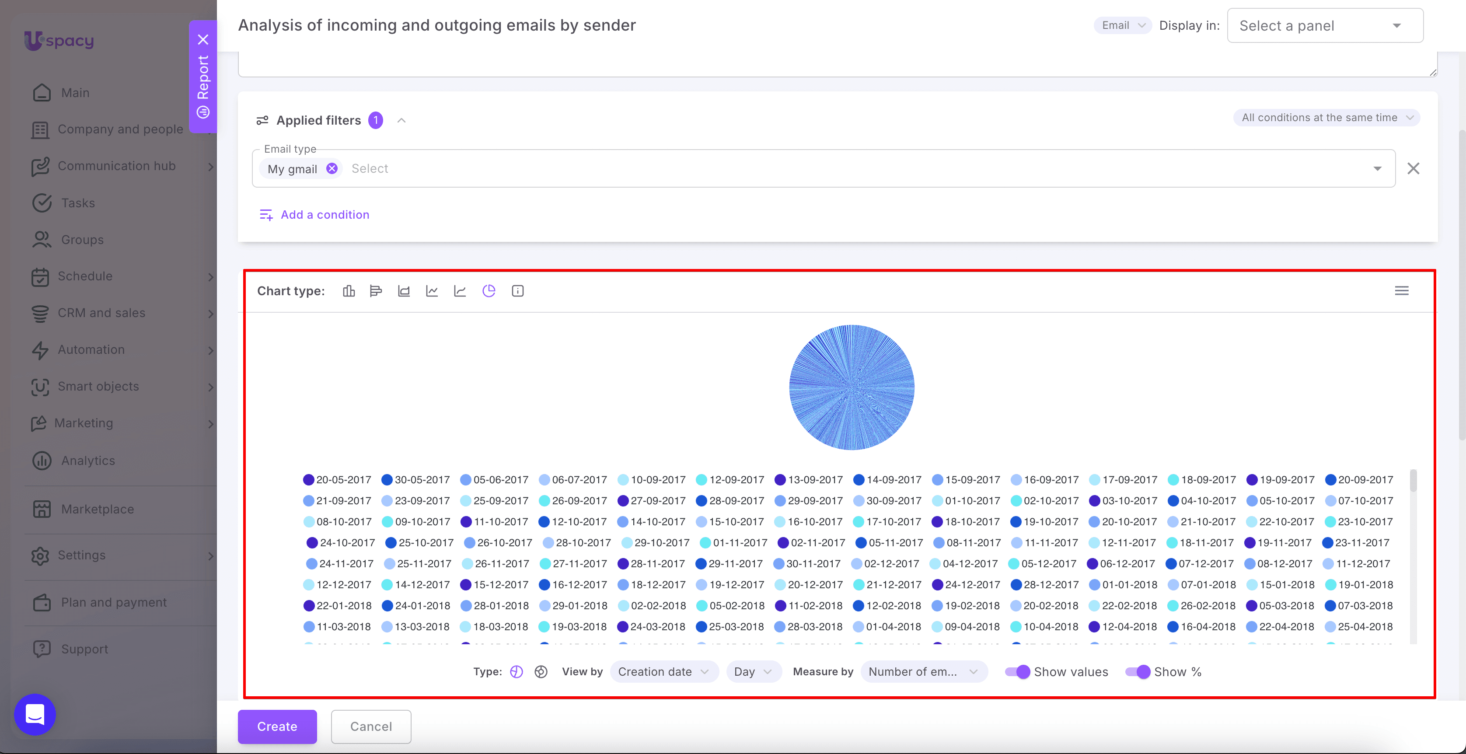Toggle the Show % switch
Viewport: 1466px width, 754px height.
[x=1138, y=671]
